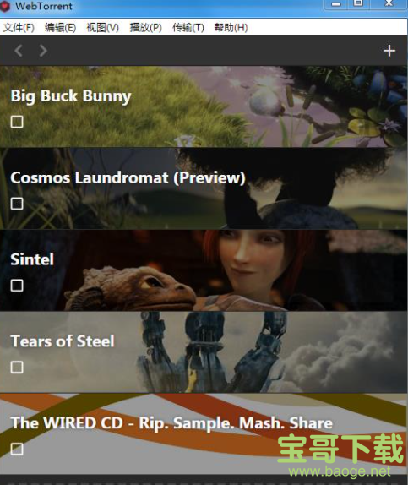The height and width of the screenshot is (485, 408).
Task: Toggle the Big Buck Bunny checkbox
Action: (x=17, y=122)
